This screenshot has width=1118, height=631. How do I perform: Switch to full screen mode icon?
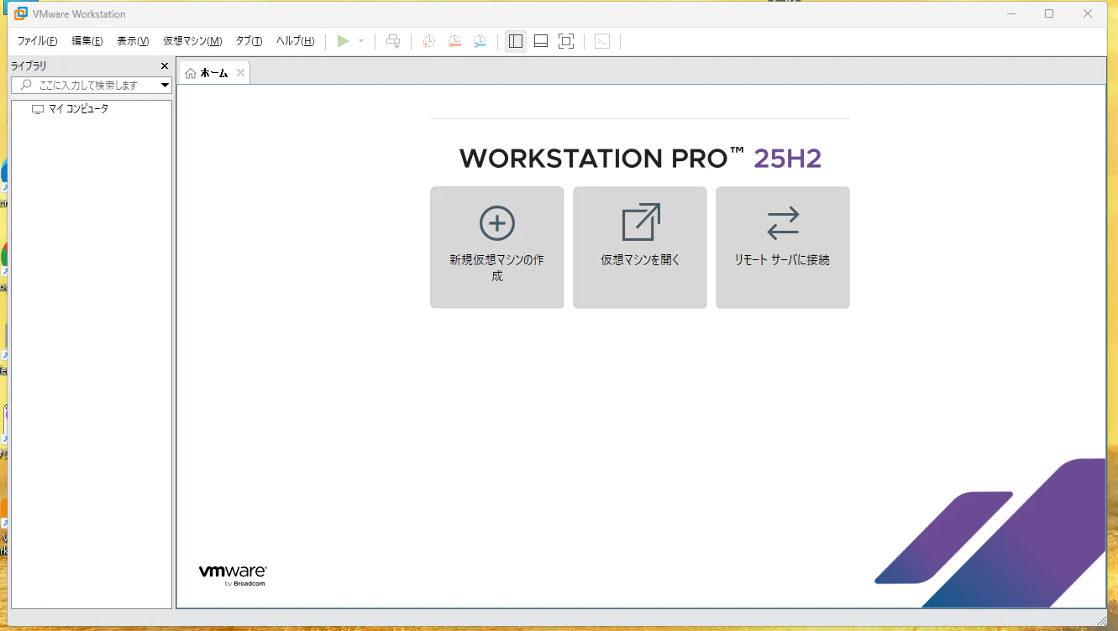click(x=566, y=41)
